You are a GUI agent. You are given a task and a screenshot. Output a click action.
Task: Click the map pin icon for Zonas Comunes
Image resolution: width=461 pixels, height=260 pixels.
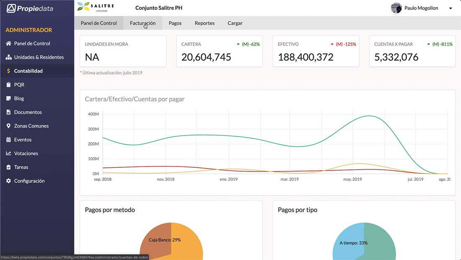[x=8, y=126]
